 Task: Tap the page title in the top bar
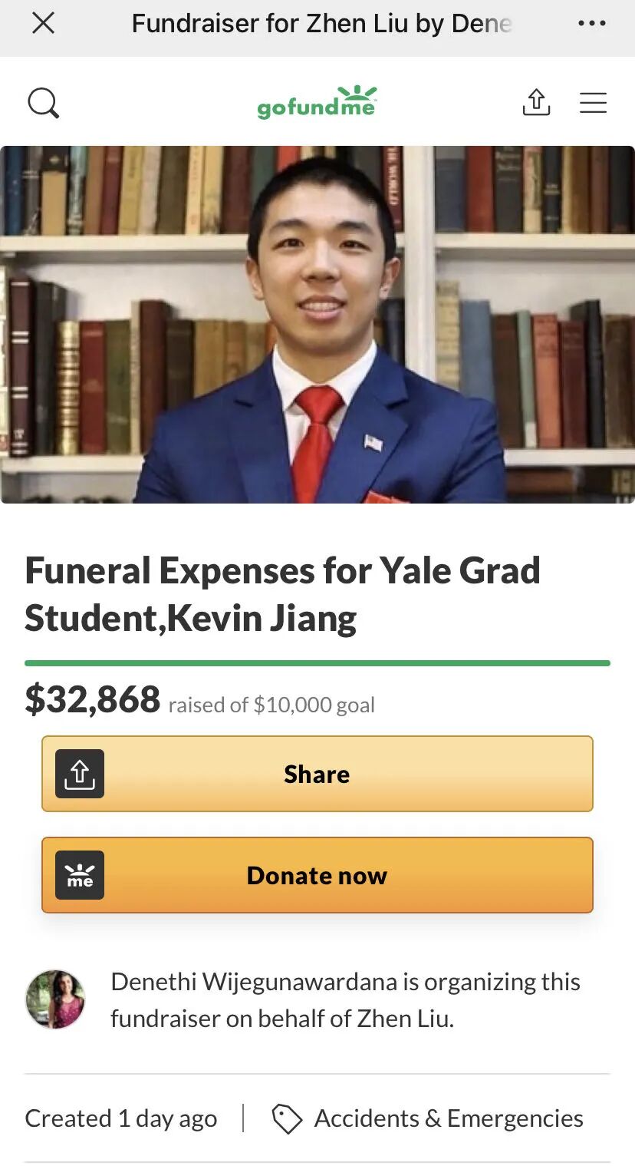[x=321, y=23]
